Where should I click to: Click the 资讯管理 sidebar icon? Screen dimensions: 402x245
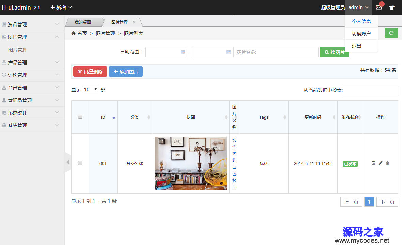[x=4, y=24]
